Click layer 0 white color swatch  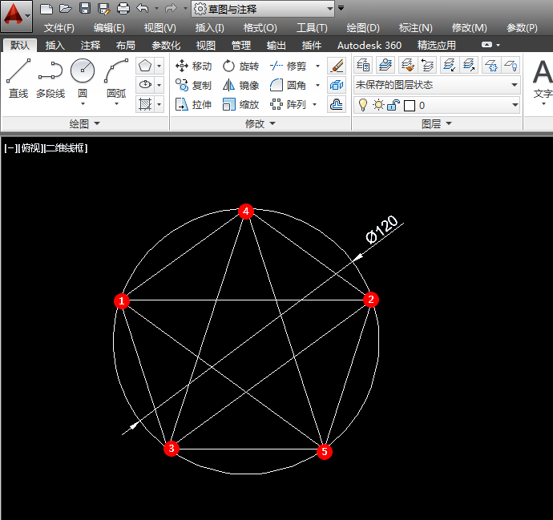pyautogui.click(x=409, y=106)
